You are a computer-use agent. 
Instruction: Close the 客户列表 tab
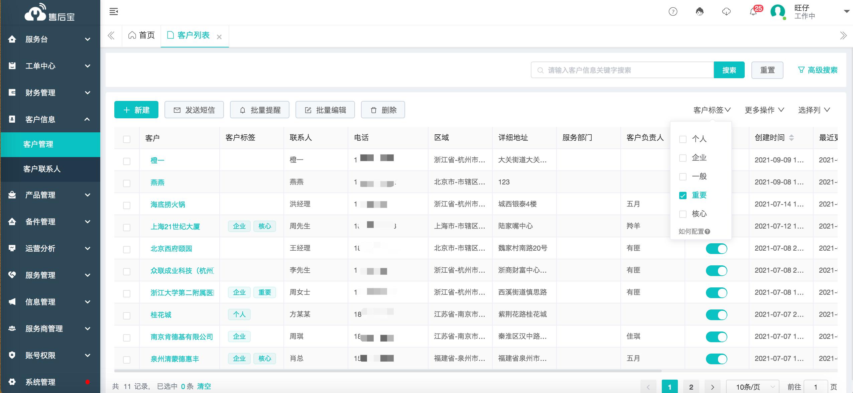[x=219, y=37]
